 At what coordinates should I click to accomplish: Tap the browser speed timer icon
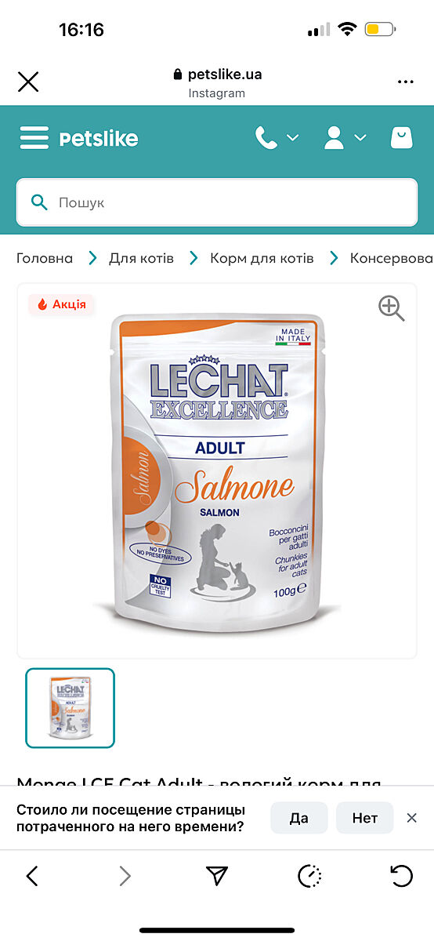(x=310, y=876)
